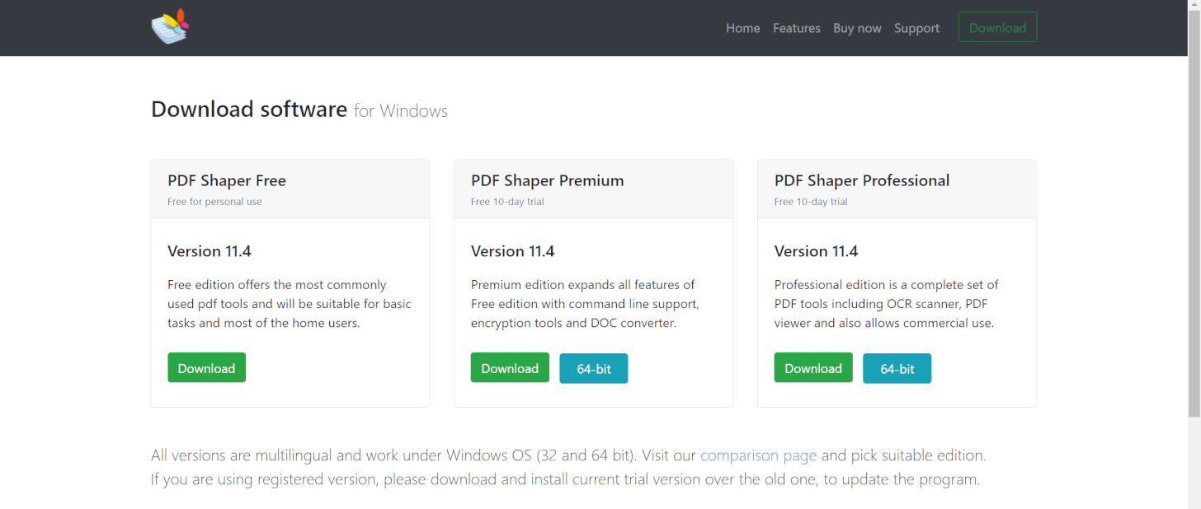Download PDF Shaper Professional installer
Screen dimensions: 1201x509
(813, 367)
